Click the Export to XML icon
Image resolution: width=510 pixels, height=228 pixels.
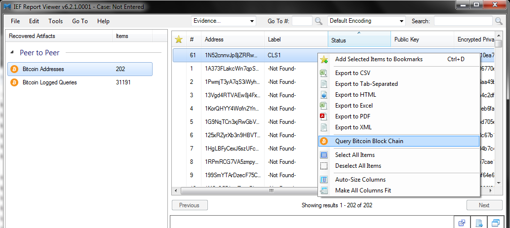pos(324,127)
